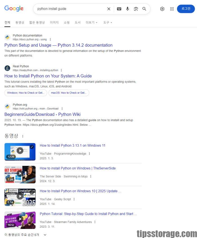197x238 pixels.
Task: Click the magnifying glass search button
Action: pos(144,9)
